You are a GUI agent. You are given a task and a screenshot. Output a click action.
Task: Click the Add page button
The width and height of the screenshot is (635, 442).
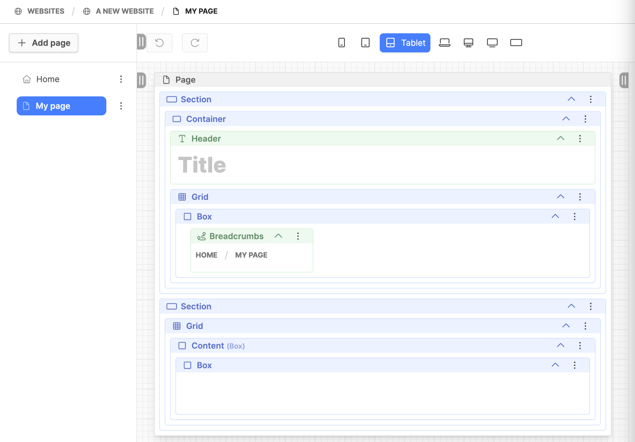pos(44,43)
